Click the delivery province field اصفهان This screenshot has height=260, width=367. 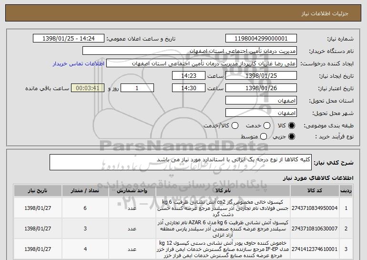click(261, 101)
